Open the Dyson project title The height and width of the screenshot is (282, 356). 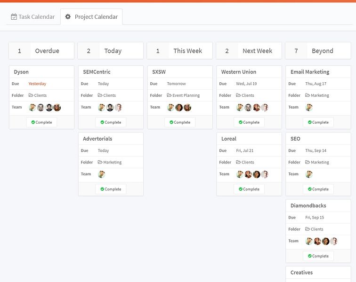[21, 72]
